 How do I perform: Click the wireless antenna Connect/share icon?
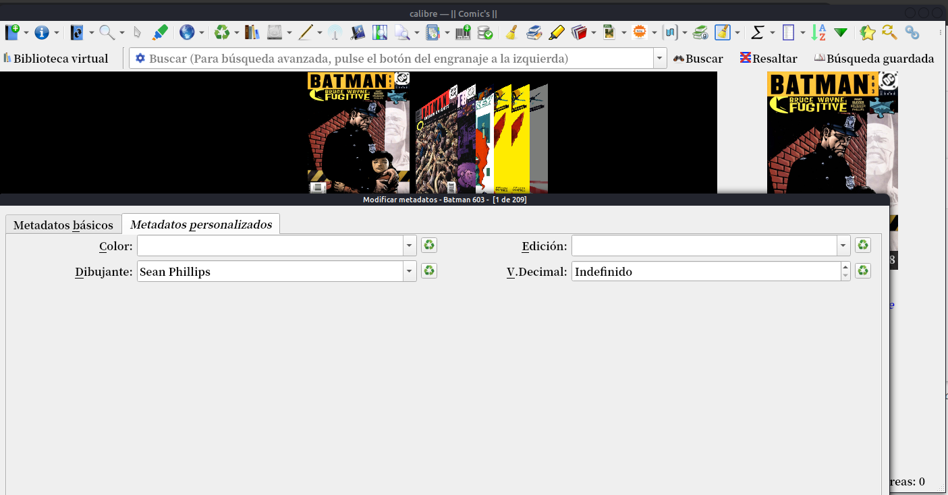click(335, 32)
